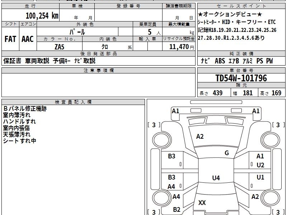Click 予備キー in later-shipped parts
Image resolution: width=287 pixels, height=215 pixels.
pos(62,61)
